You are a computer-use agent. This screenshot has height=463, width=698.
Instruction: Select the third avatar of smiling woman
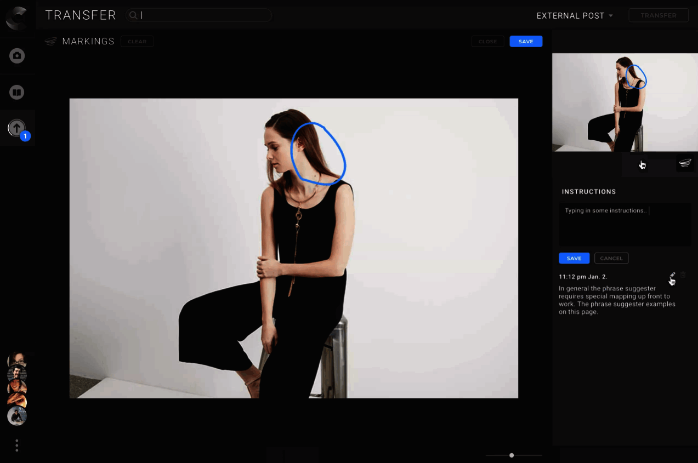coord(17,387)
